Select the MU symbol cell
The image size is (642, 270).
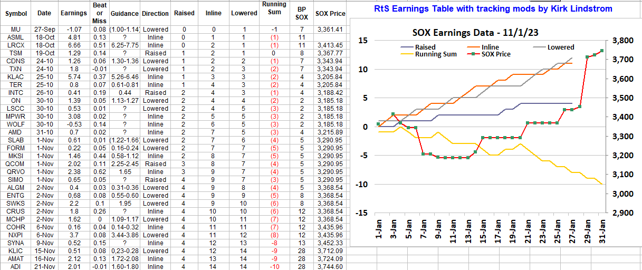click(16, 30)
